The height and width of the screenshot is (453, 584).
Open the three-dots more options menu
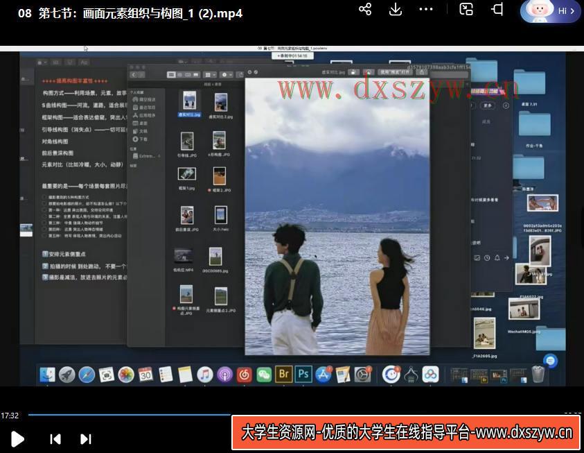[x=426, y=9]
